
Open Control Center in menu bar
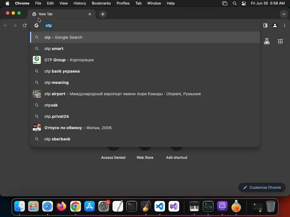point(244,3)
